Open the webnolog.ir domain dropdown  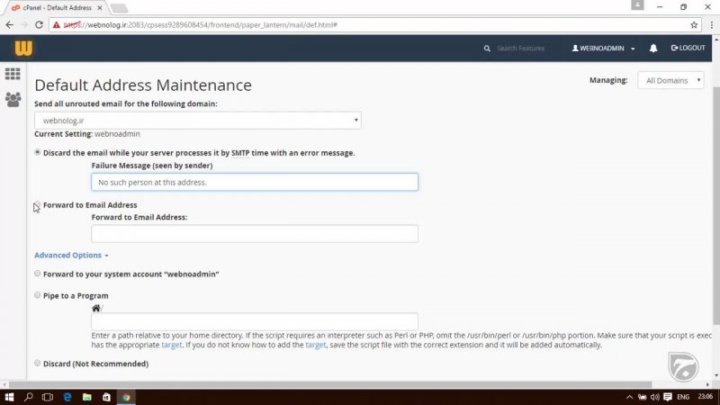(x=198, y=120)
